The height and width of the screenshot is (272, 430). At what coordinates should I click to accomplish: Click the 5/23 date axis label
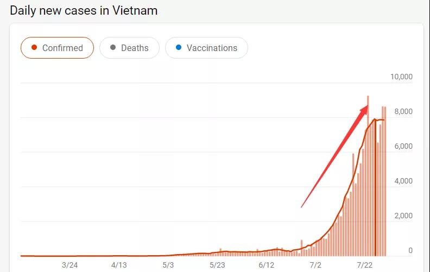(217, 265)
